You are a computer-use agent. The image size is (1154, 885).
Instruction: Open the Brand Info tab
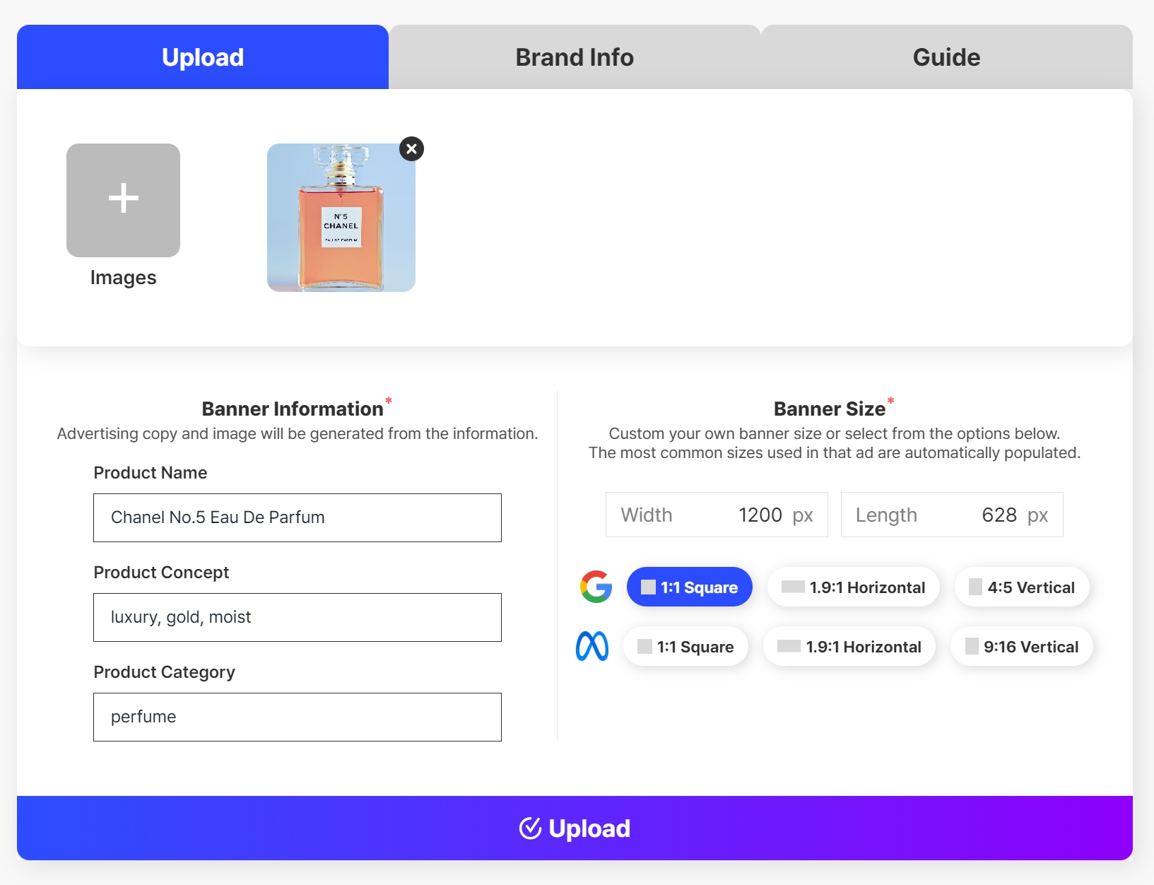(x=575, y=57)
